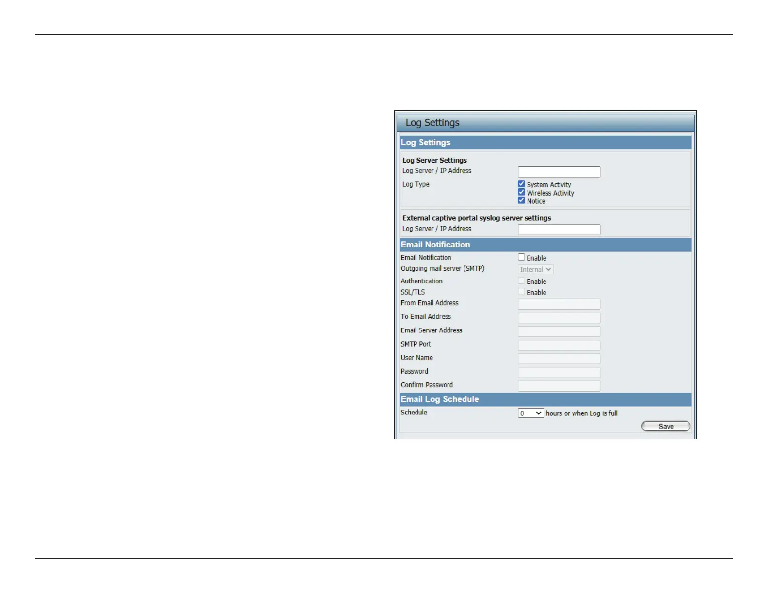
Task: Click the To Email Address field
Action: [559, 318]
